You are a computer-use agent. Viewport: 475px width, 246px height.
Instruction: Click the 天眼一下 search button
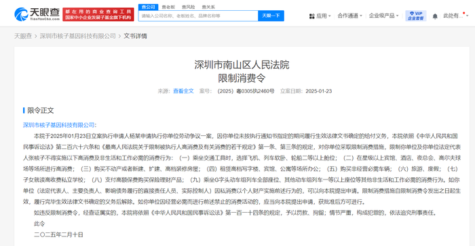click(x=271, y=16)
